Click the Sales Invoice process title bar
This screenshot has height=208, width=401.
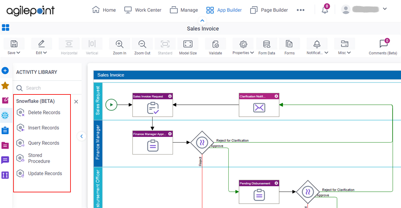click(247, 75)
